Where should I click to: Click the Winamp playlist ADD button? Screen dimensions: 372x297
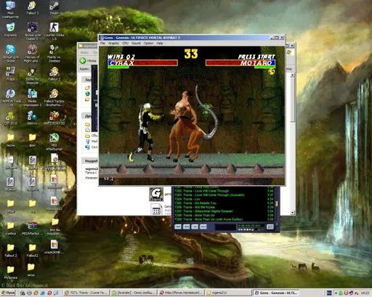pyautogui.click(x=178, y=227)
